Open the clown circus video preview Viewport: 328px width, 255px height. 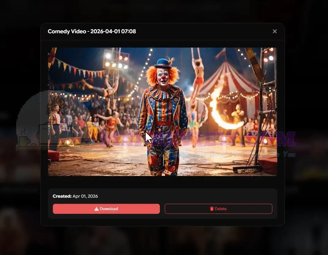(x=163, y=112)
